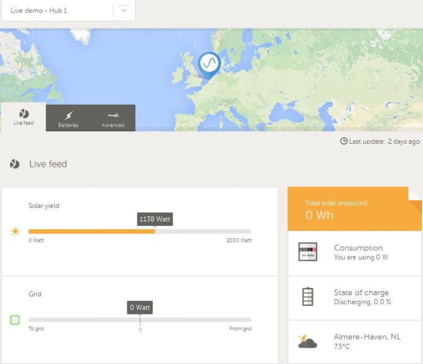423x364 pixels.
Task: Click the '0 Watt' minimum label under Solar yield
Action: (x=36, y=241)
